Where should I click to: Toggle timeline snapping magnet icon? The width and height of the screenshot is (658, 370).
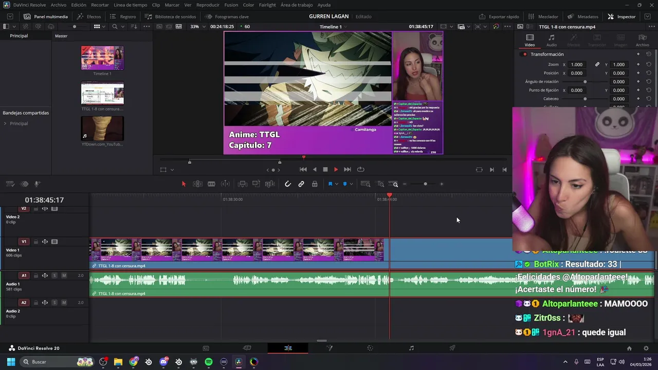pyautogui.click(x=288, y=184)
